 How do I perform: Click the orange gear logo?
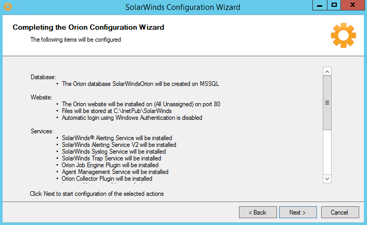(x=343, y=35)
